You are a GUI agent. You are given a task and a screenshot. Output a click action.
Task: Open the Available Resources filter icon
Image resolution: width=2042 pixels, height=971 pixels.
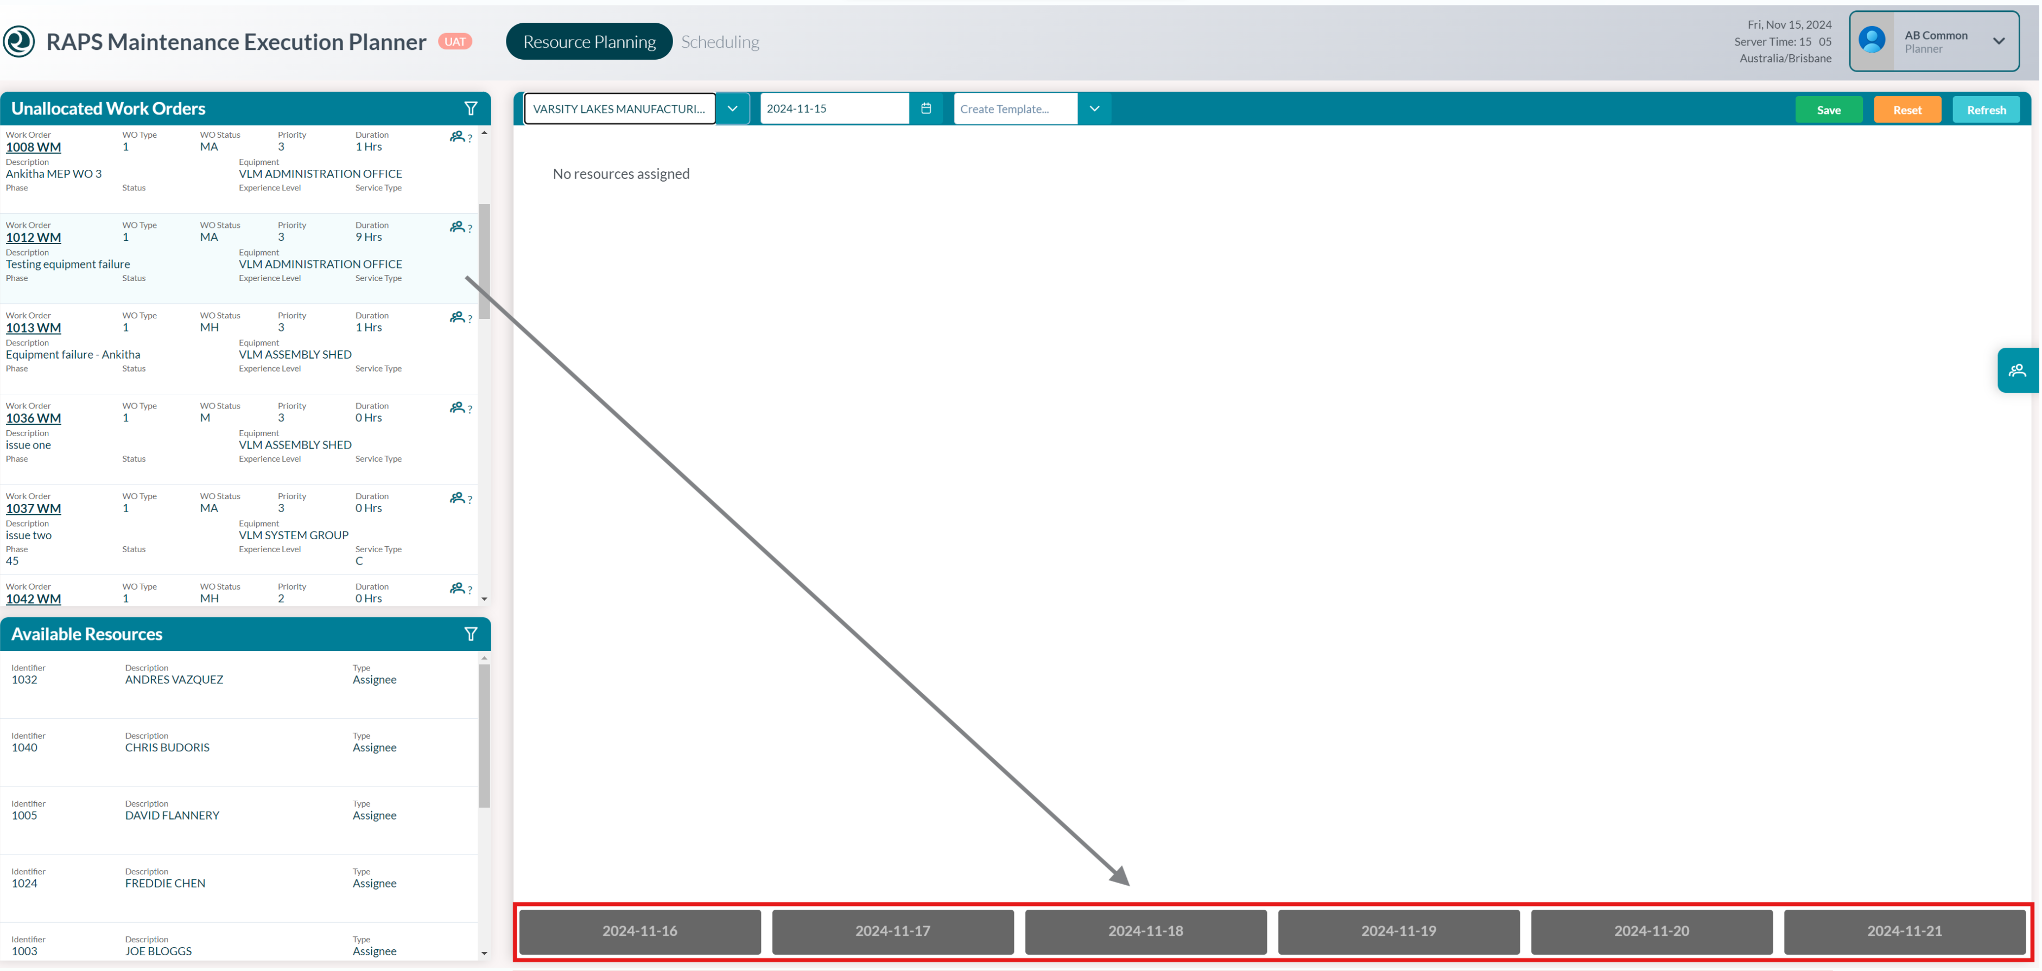click(x=470, y=634)
